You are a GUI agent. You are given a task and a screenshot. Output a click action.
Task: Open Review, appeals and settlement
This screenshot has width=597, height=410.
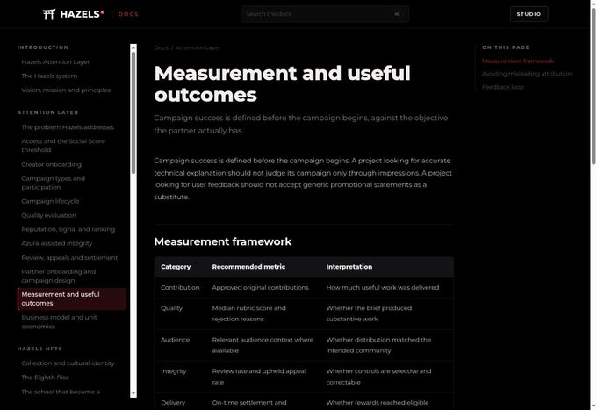[69, 258]
